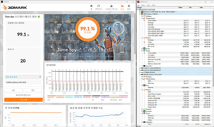Screen dimensions: 214x127
Task: Click the 3DMark vertical scrollbar thumb
Action: (135, 34)
